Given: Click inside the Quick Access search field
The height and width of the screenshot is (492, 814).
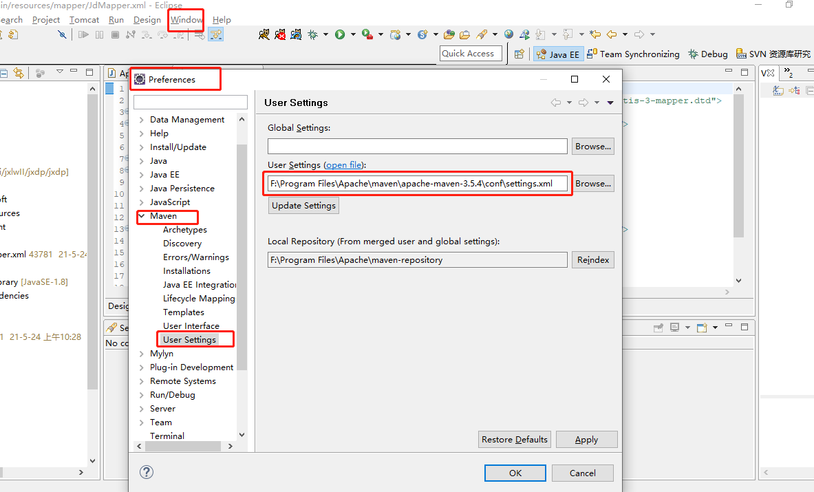Looking at the screenshot, I should (x=471, y=53).
